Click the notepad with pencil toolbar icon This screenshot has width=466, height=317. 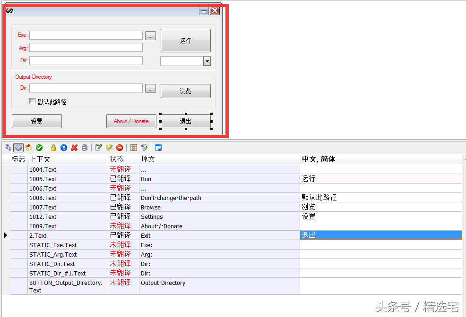tap(99, 147)
